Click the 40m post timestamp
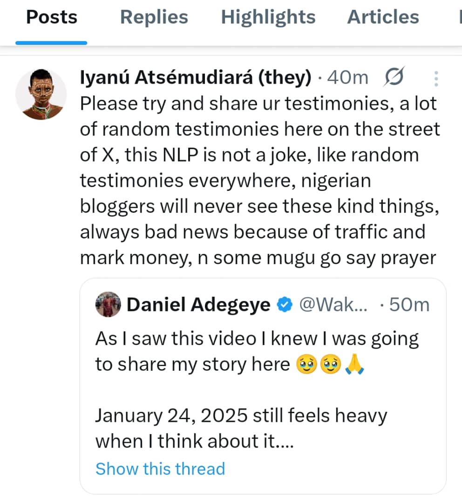Screen dimensions: 462x503 coord(347,78)
